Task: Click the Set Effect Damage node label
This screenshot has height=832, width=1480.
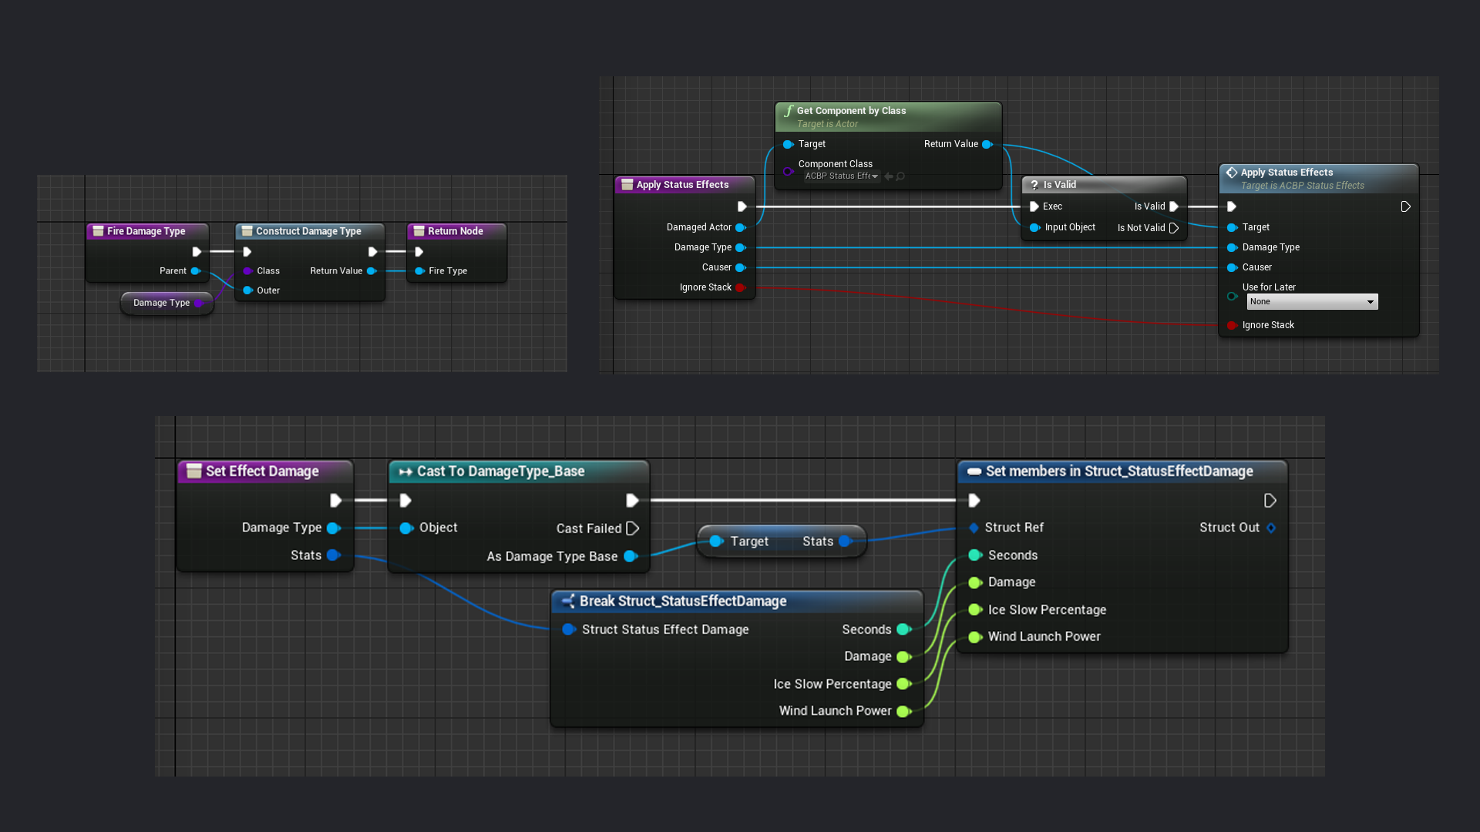Action: (262, 471)
